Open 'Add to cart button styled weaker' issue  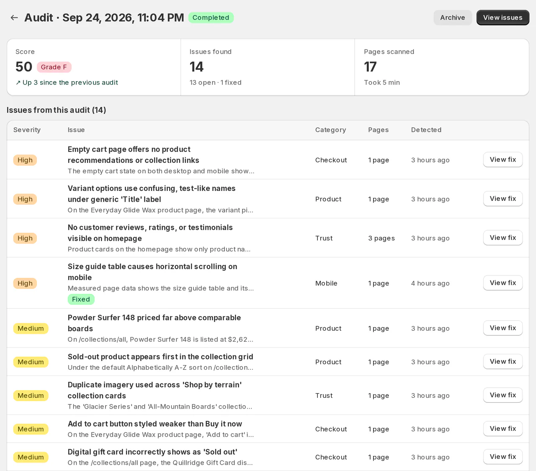tap(155, 424)
